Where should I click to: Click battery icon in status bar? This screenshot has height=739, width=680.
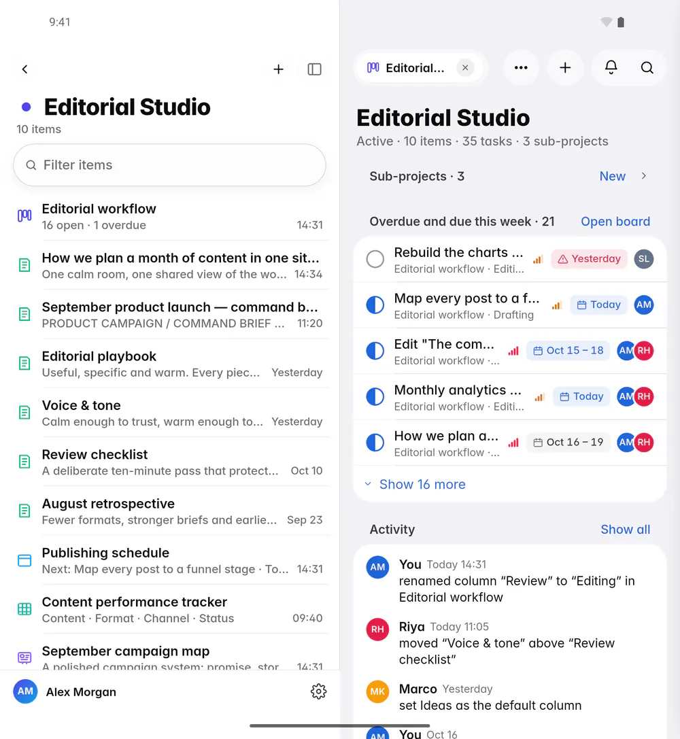pyautogui.click(x=621, y=22)
